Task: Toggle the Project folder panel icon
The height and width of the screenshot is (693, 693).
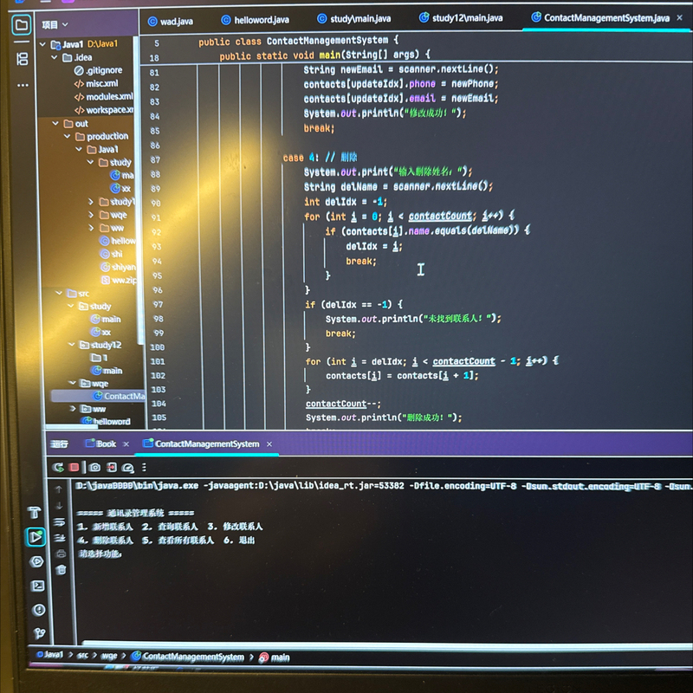Action: 21,25
